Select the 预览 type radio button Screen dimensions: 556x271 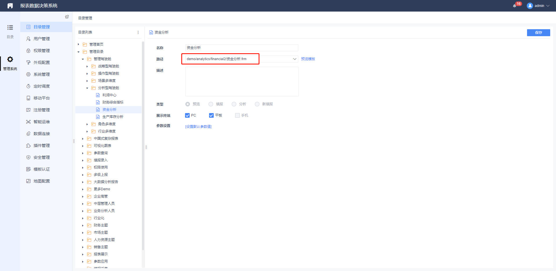point(188,104)
